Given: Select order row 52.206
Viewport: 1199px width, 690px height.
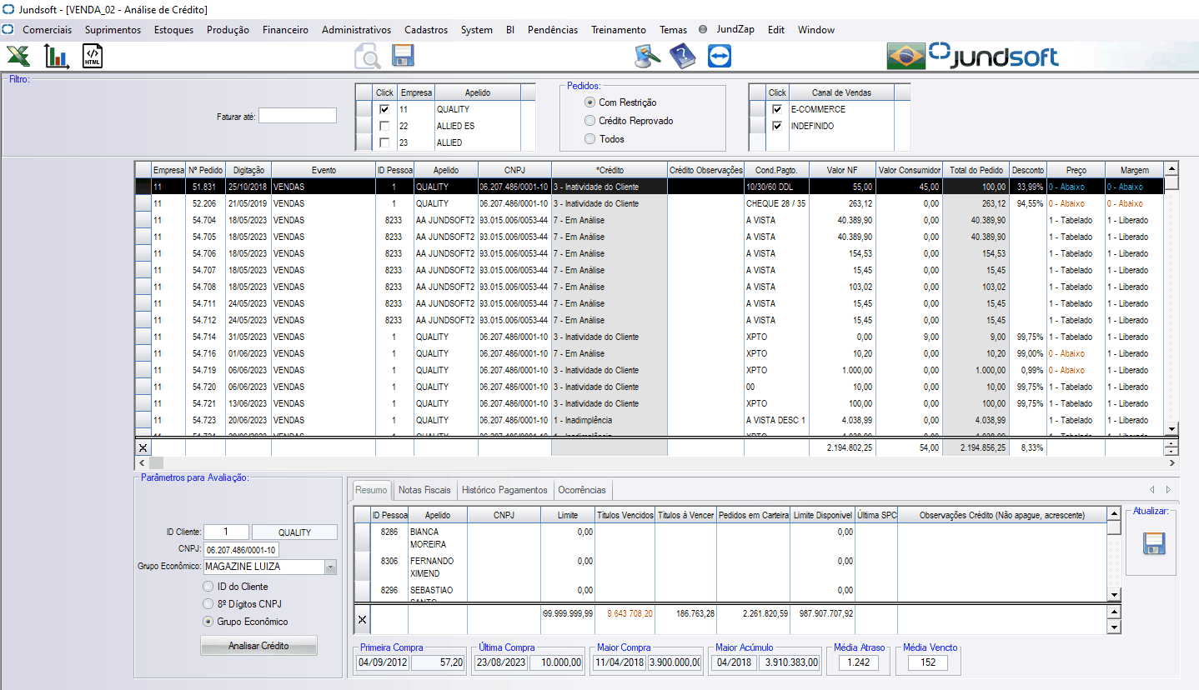Looking at the screenshot, I should 650,203.
